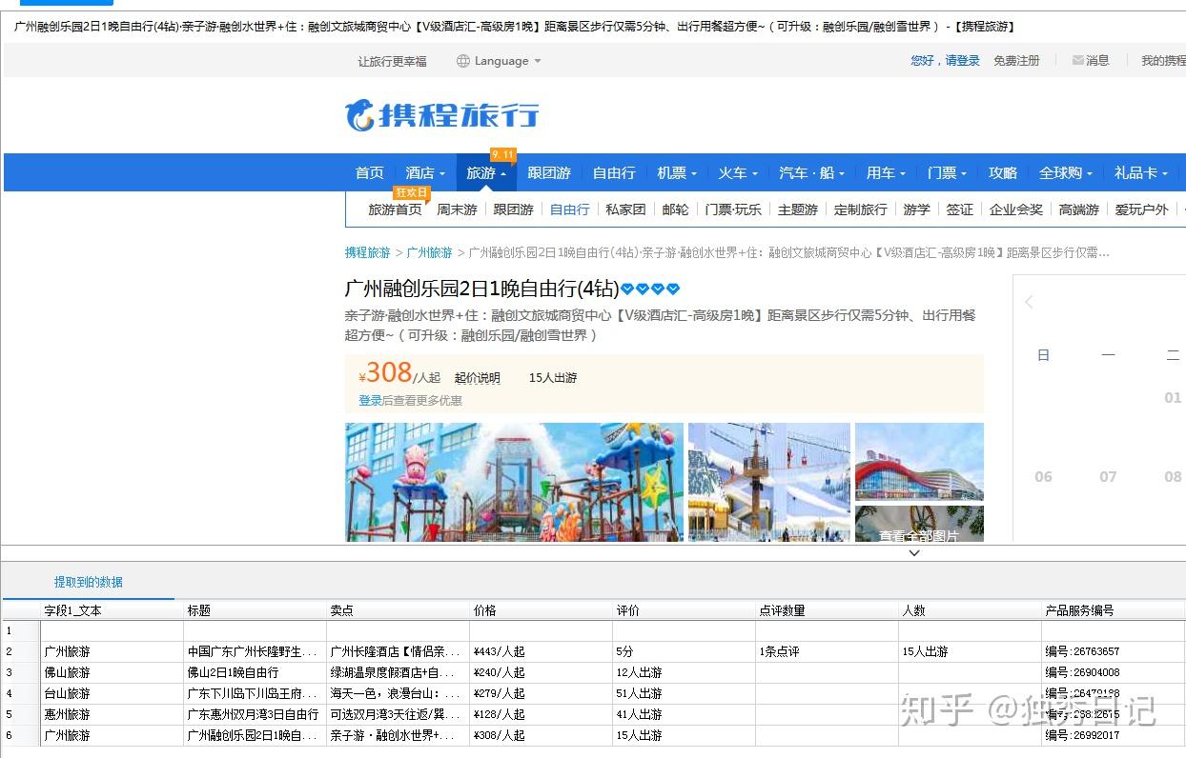
Task: Click the 标题 column header
Action: (255, 610)
